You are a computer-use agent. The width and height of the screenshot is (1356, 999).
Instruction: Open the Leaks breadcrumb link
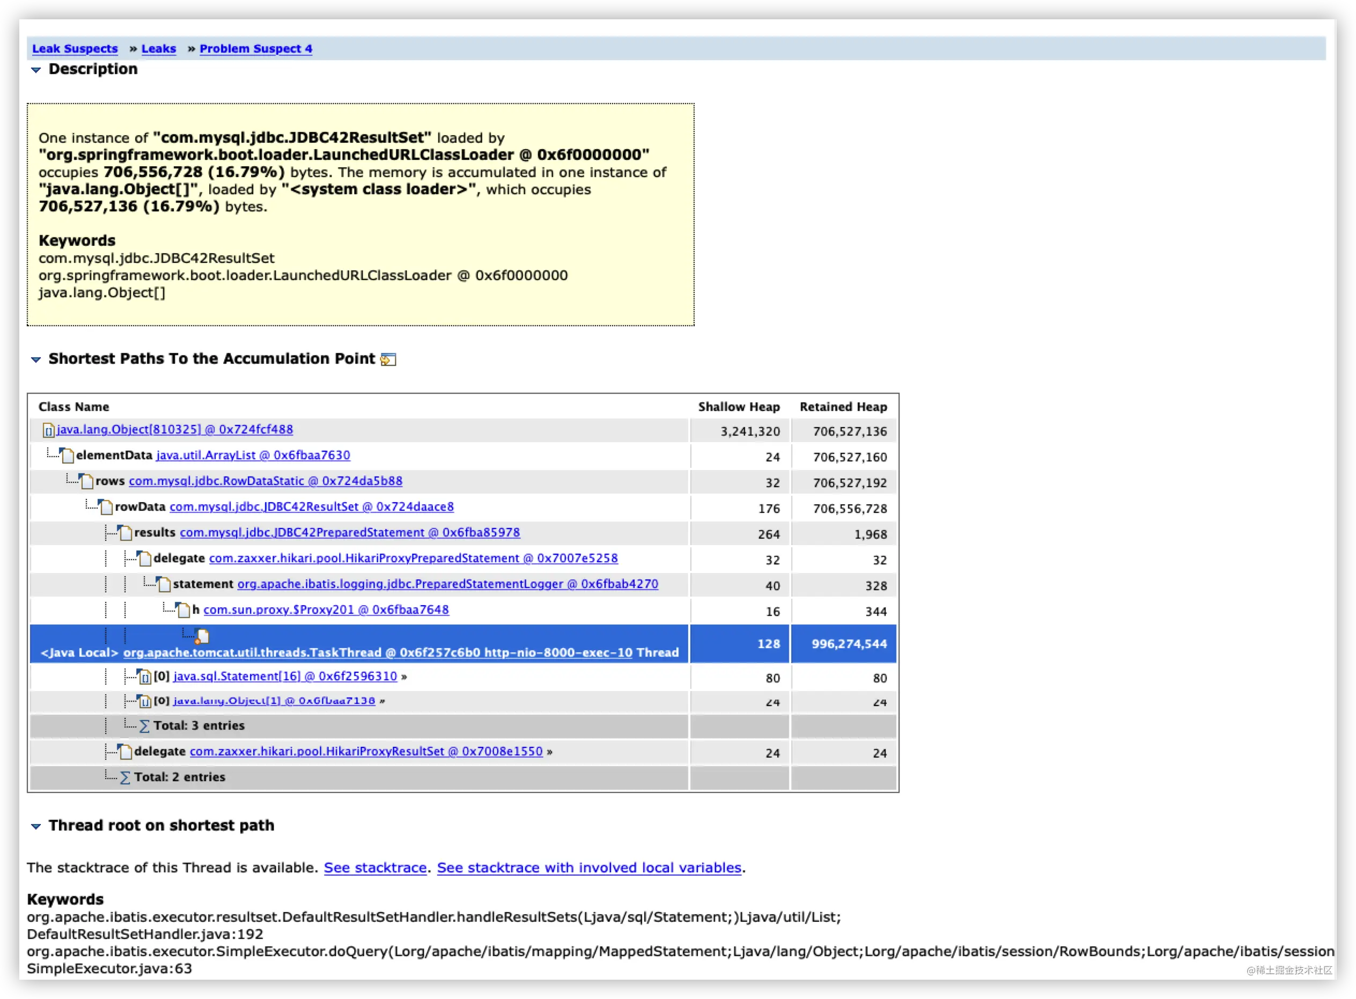point(158,48)
